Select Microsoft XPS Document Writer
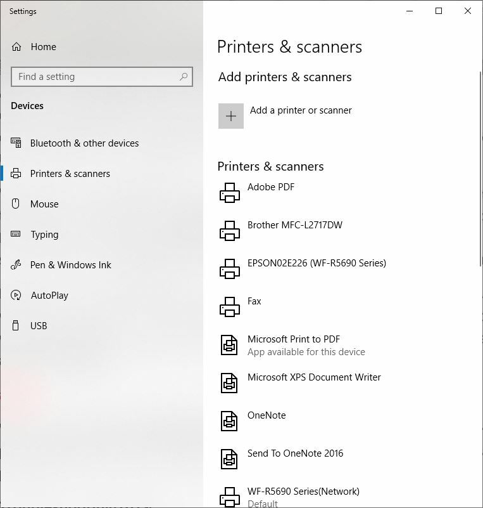Viewport: 483px width, 508px height. (x=314, y=377)
